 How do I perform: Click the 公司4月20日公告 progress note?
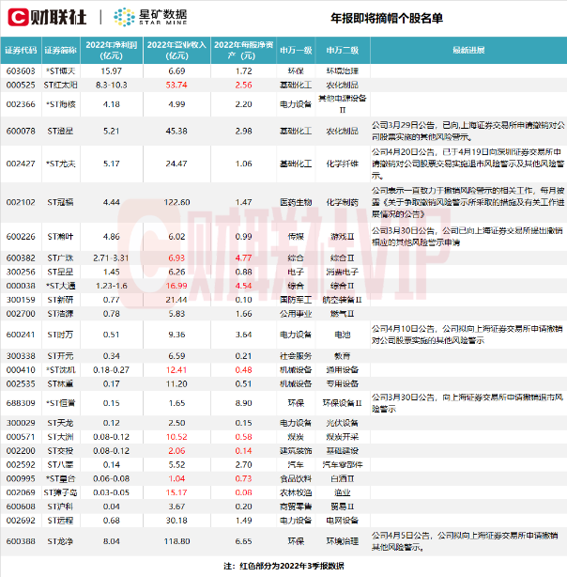tap(468, 164)
